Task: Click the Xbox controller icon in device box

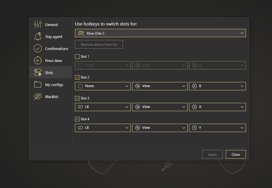Action: pyautogui.click(x=81, y=33)
